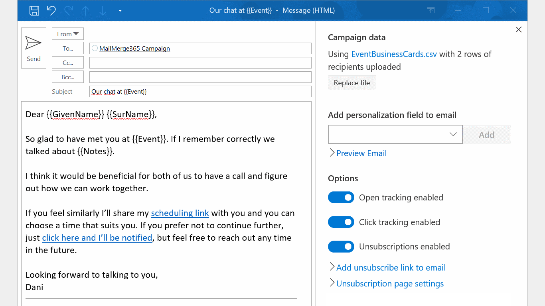This screenshot has height=306, width=545.
Task: Click into the Subject field
Action: tap(200, 91)
